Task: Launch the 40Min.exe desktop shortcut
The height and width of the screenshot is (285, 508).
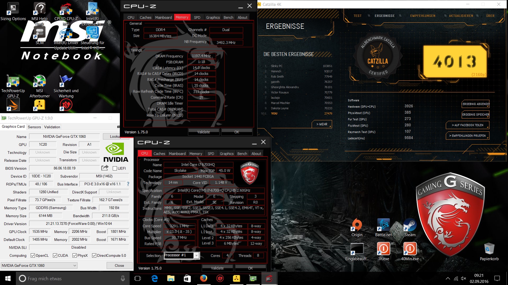Action: (x=410, y=252)
